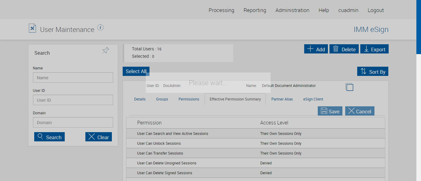Click the Add user button
Image resolution: width=421 pixels, height=181 pixels.
(316, 49)
